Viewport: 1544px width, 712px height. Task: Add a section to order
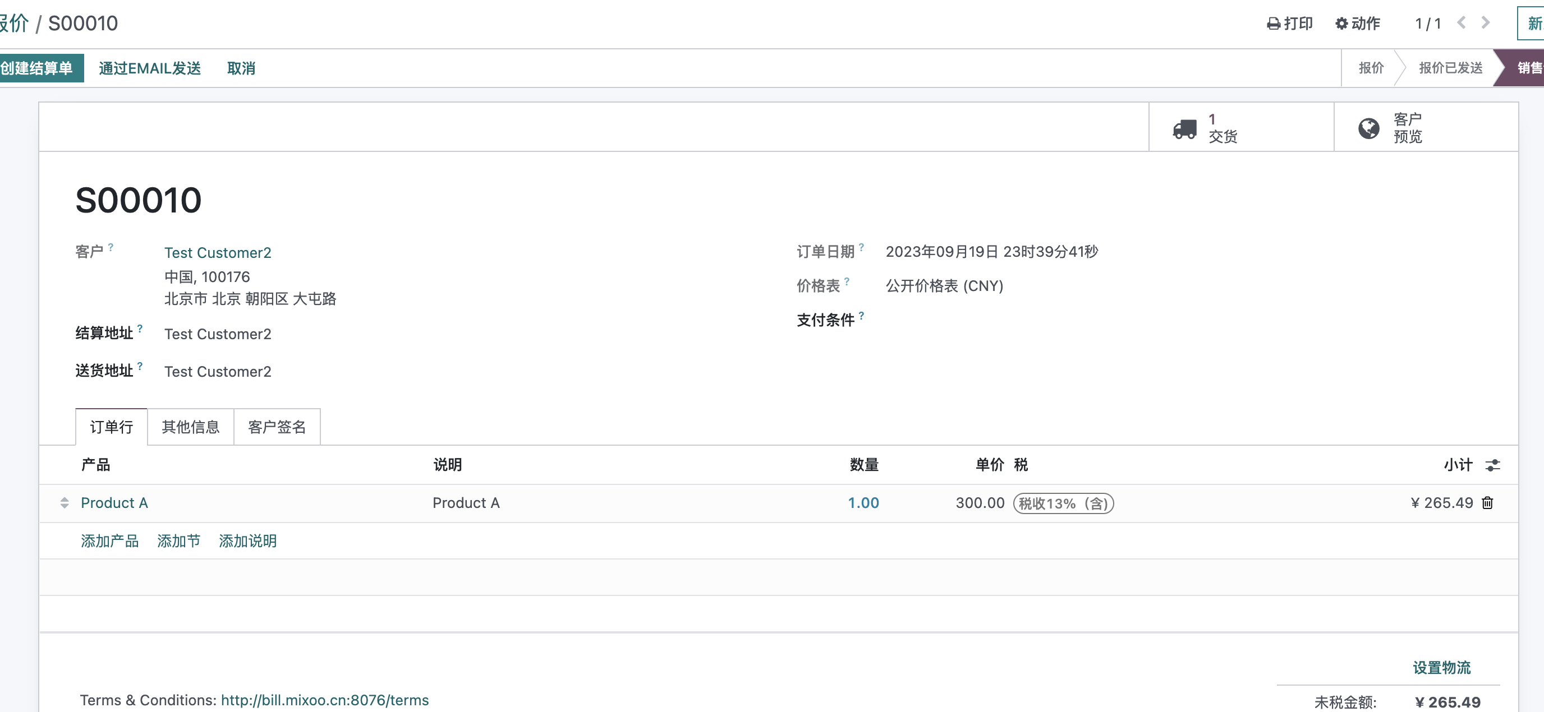pos(178,542)
